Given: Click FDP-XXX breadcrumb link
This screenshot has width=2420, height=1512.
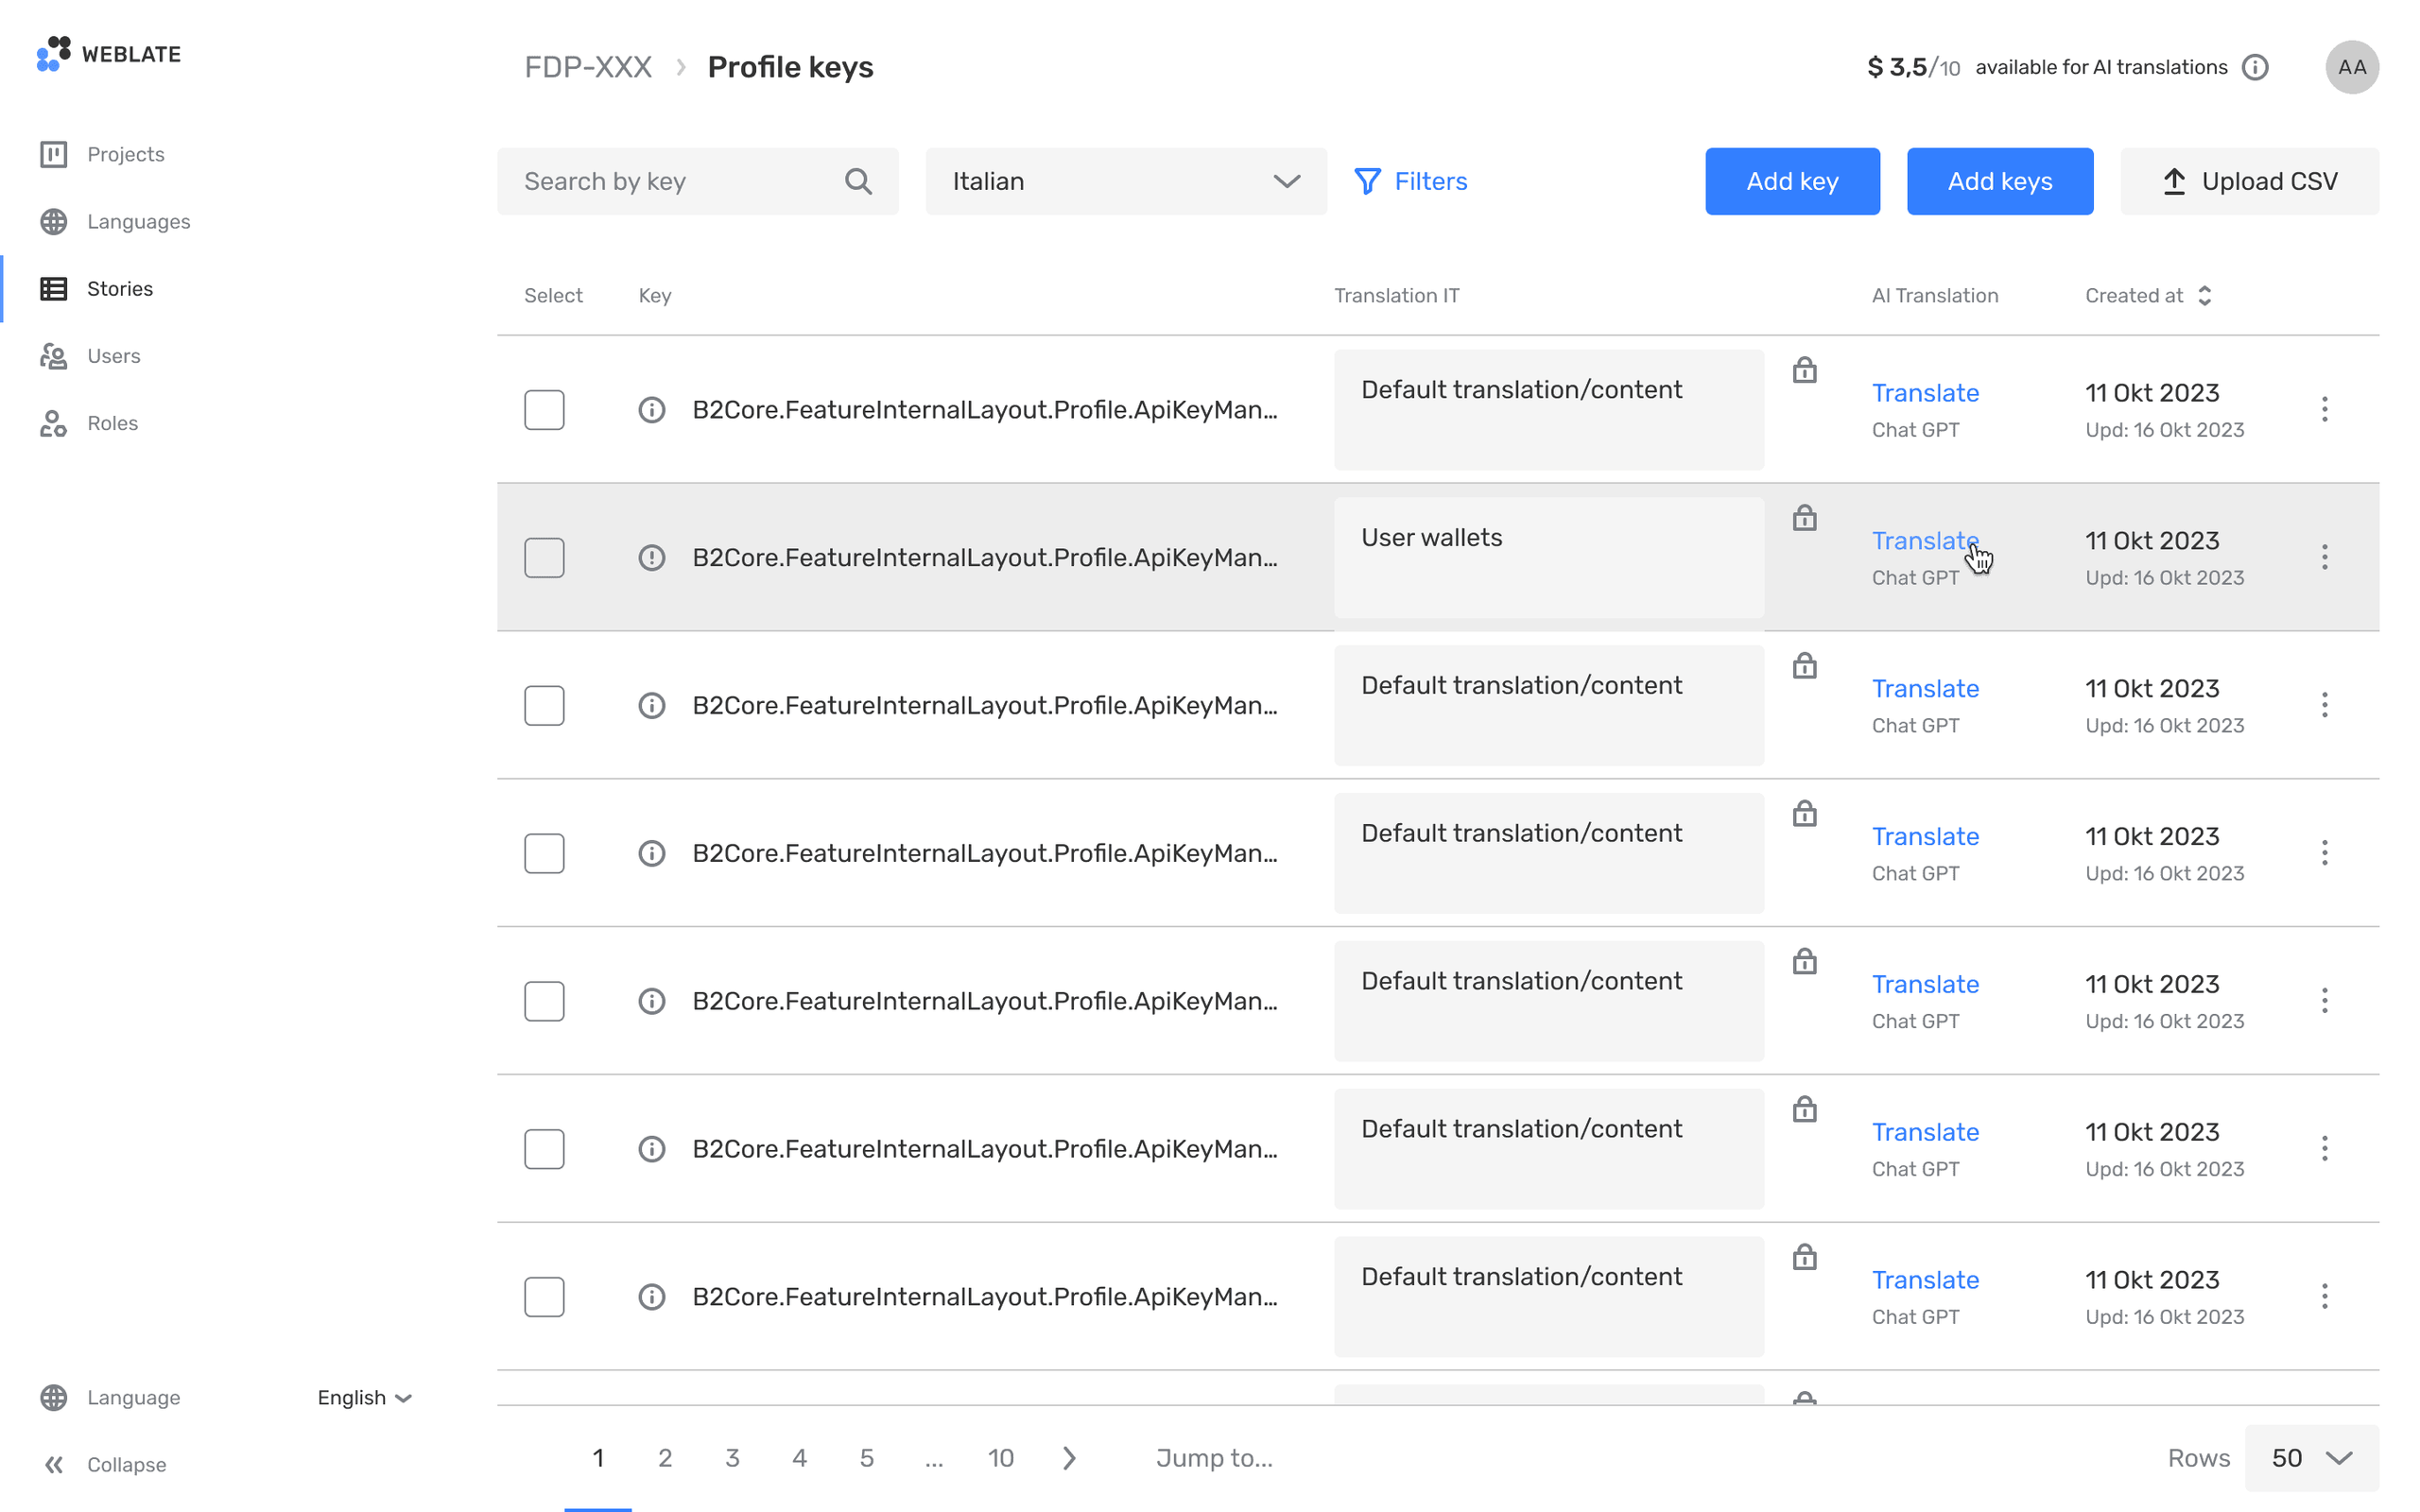Looking at the screenshot, I should tap(588, 67).
